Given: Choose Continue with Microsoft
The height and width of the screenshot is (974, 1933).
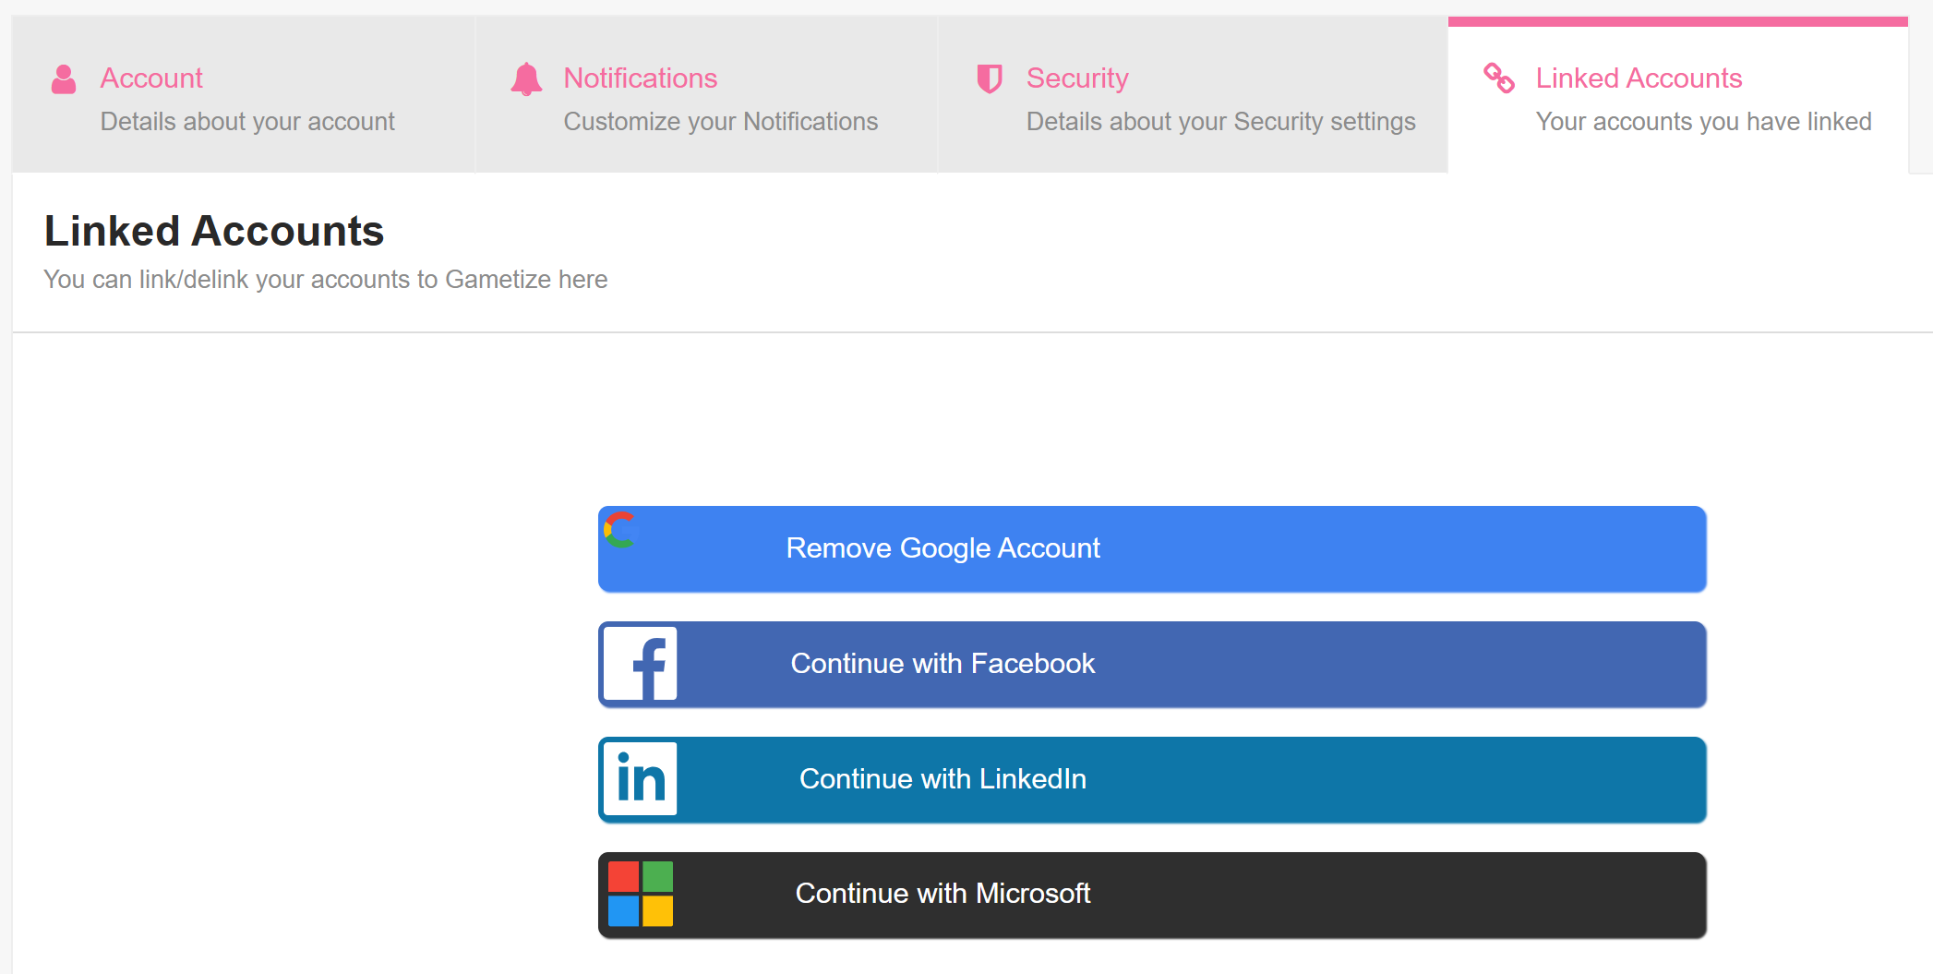Looking at the screenshot, I should coord(1152,896).
